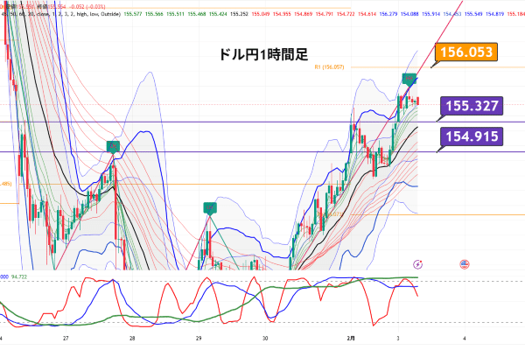This screenshot has width=525, height=357.
Task: Click date label 27 on time axis
Action: [x=66, y=339]
